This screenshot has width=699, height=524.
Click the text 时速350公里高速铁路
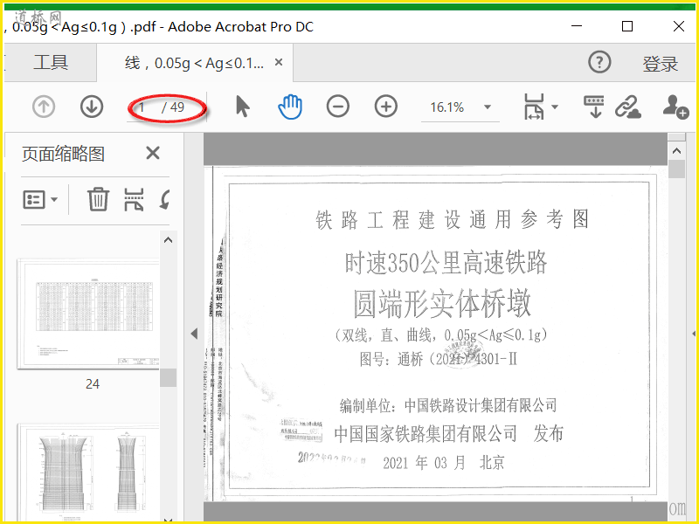point(446,263)
